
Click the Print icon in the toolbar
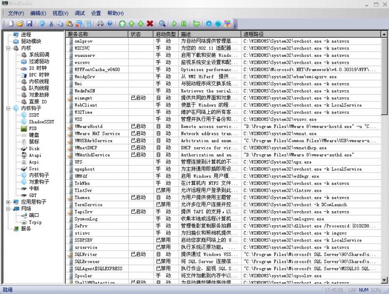(100, 24)
